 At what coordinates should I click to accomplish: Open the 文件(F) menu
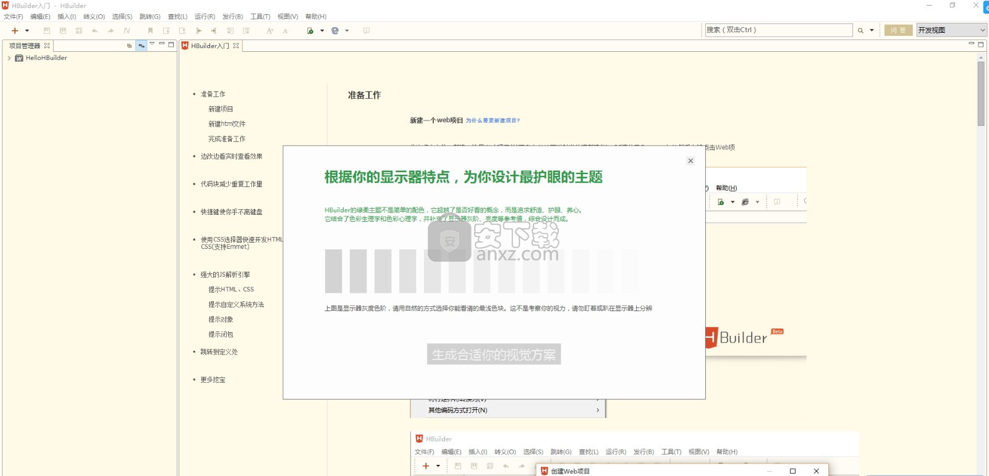tap(13, 17)
